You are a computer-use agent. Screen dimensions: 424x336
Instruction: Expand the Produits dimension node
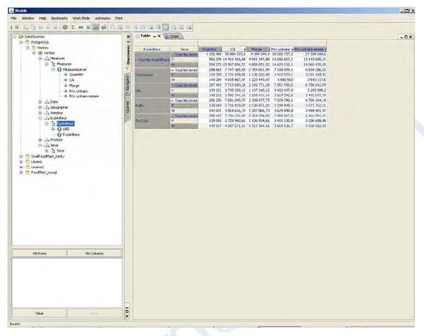(x=40, y=139)
